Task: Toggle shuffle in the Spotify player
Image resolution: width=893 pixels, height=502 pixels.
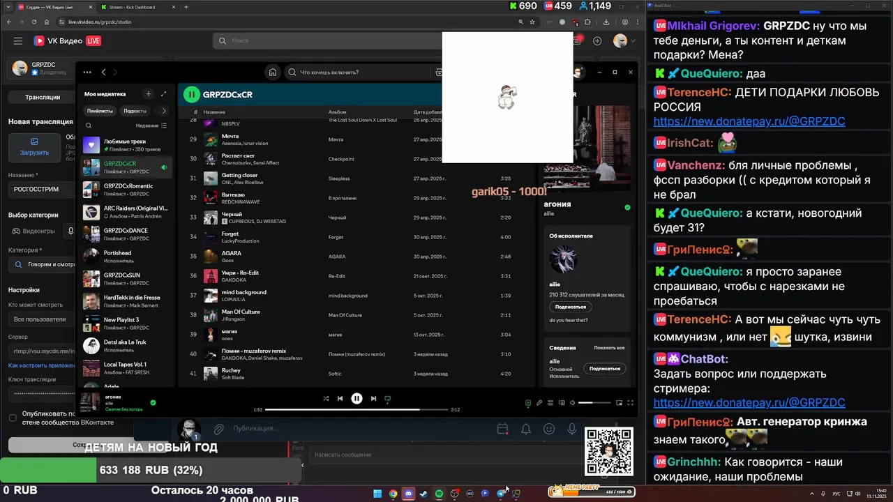Action: (x=326, y=399)
